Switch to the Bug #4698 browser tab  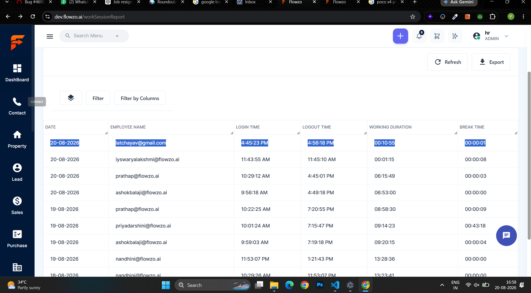[34, 2]
